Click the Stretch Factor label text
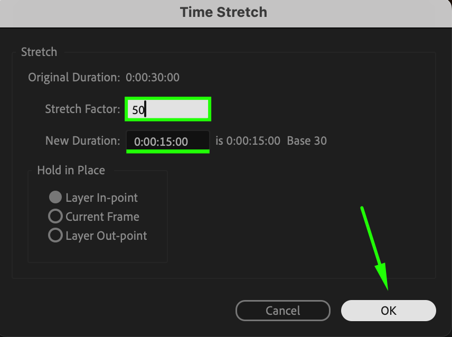Image resolution: width=452 pixels, height=337 pixels. [x=83, y=110]
